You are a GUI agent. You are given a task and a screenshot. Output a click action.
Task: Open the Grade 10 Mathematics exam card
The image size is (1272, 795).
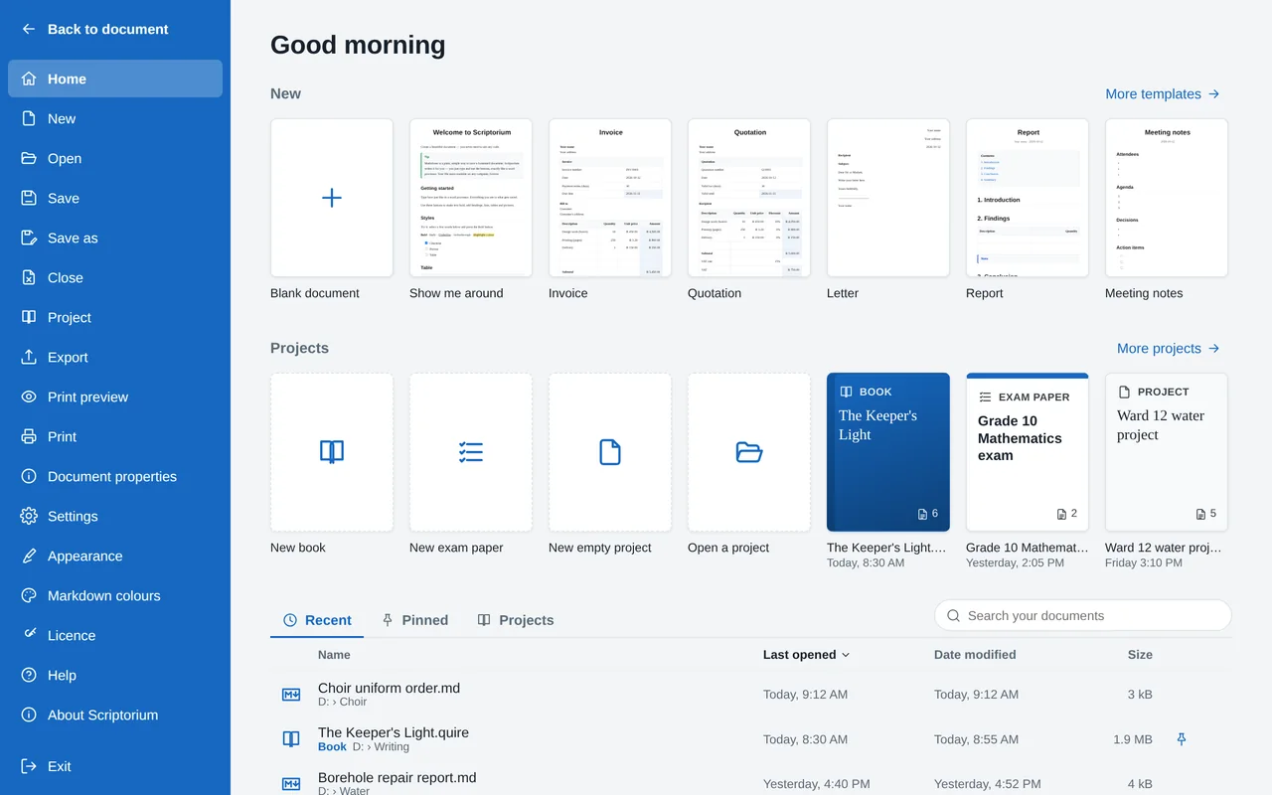(x=1028, y=452)
